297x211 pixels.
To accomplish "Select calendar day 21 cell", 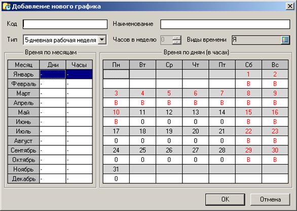I will [222, 131].
